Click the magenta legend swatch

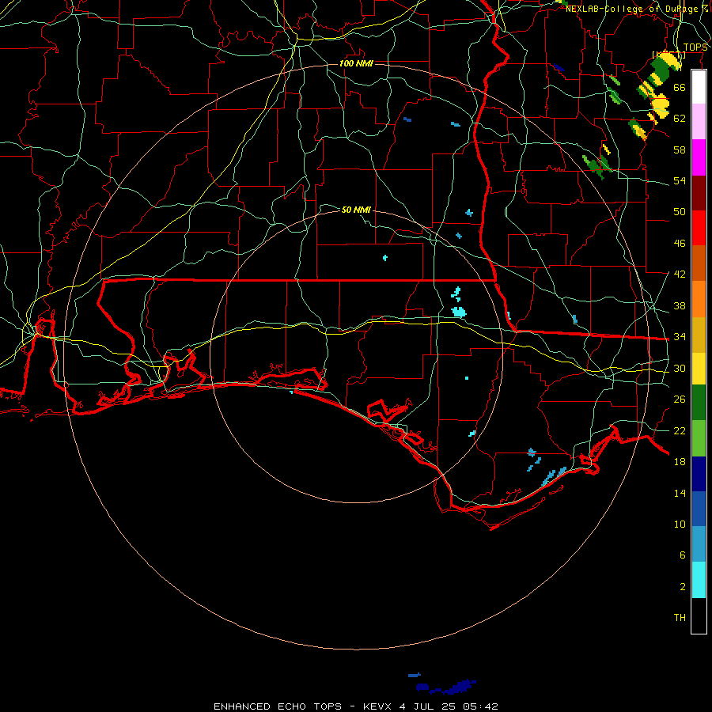point(699,157)
